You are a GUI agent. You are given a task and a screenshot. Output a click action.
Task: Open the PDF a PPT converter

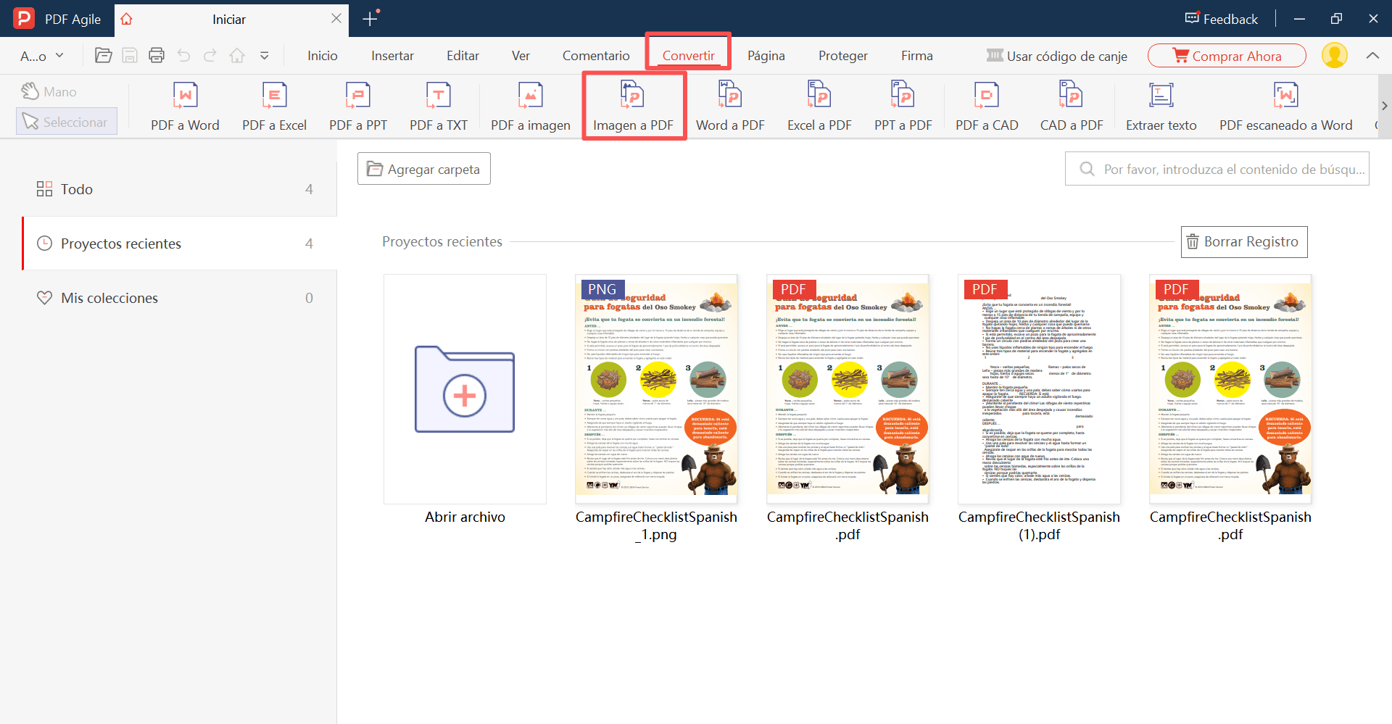pos(357,107)
